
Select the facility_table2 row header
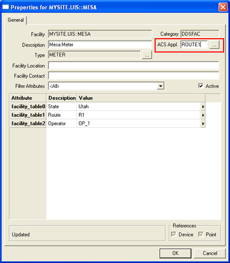click(28, 124)
